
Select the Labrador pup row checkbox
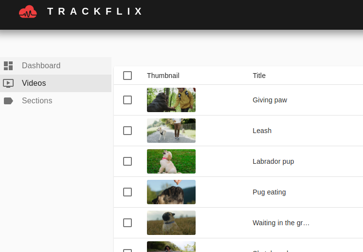click(x=127, y=161)
